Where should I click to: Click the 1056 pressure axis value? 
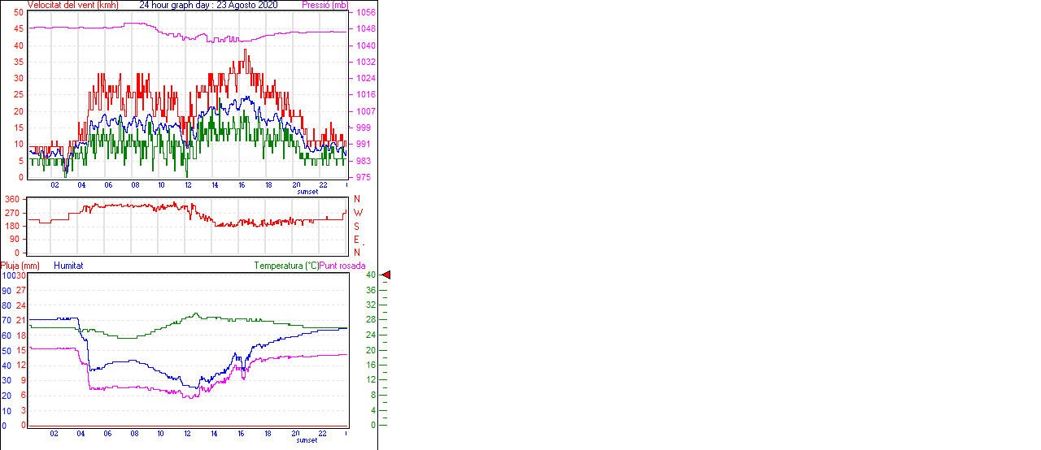[x=365, y=13]
